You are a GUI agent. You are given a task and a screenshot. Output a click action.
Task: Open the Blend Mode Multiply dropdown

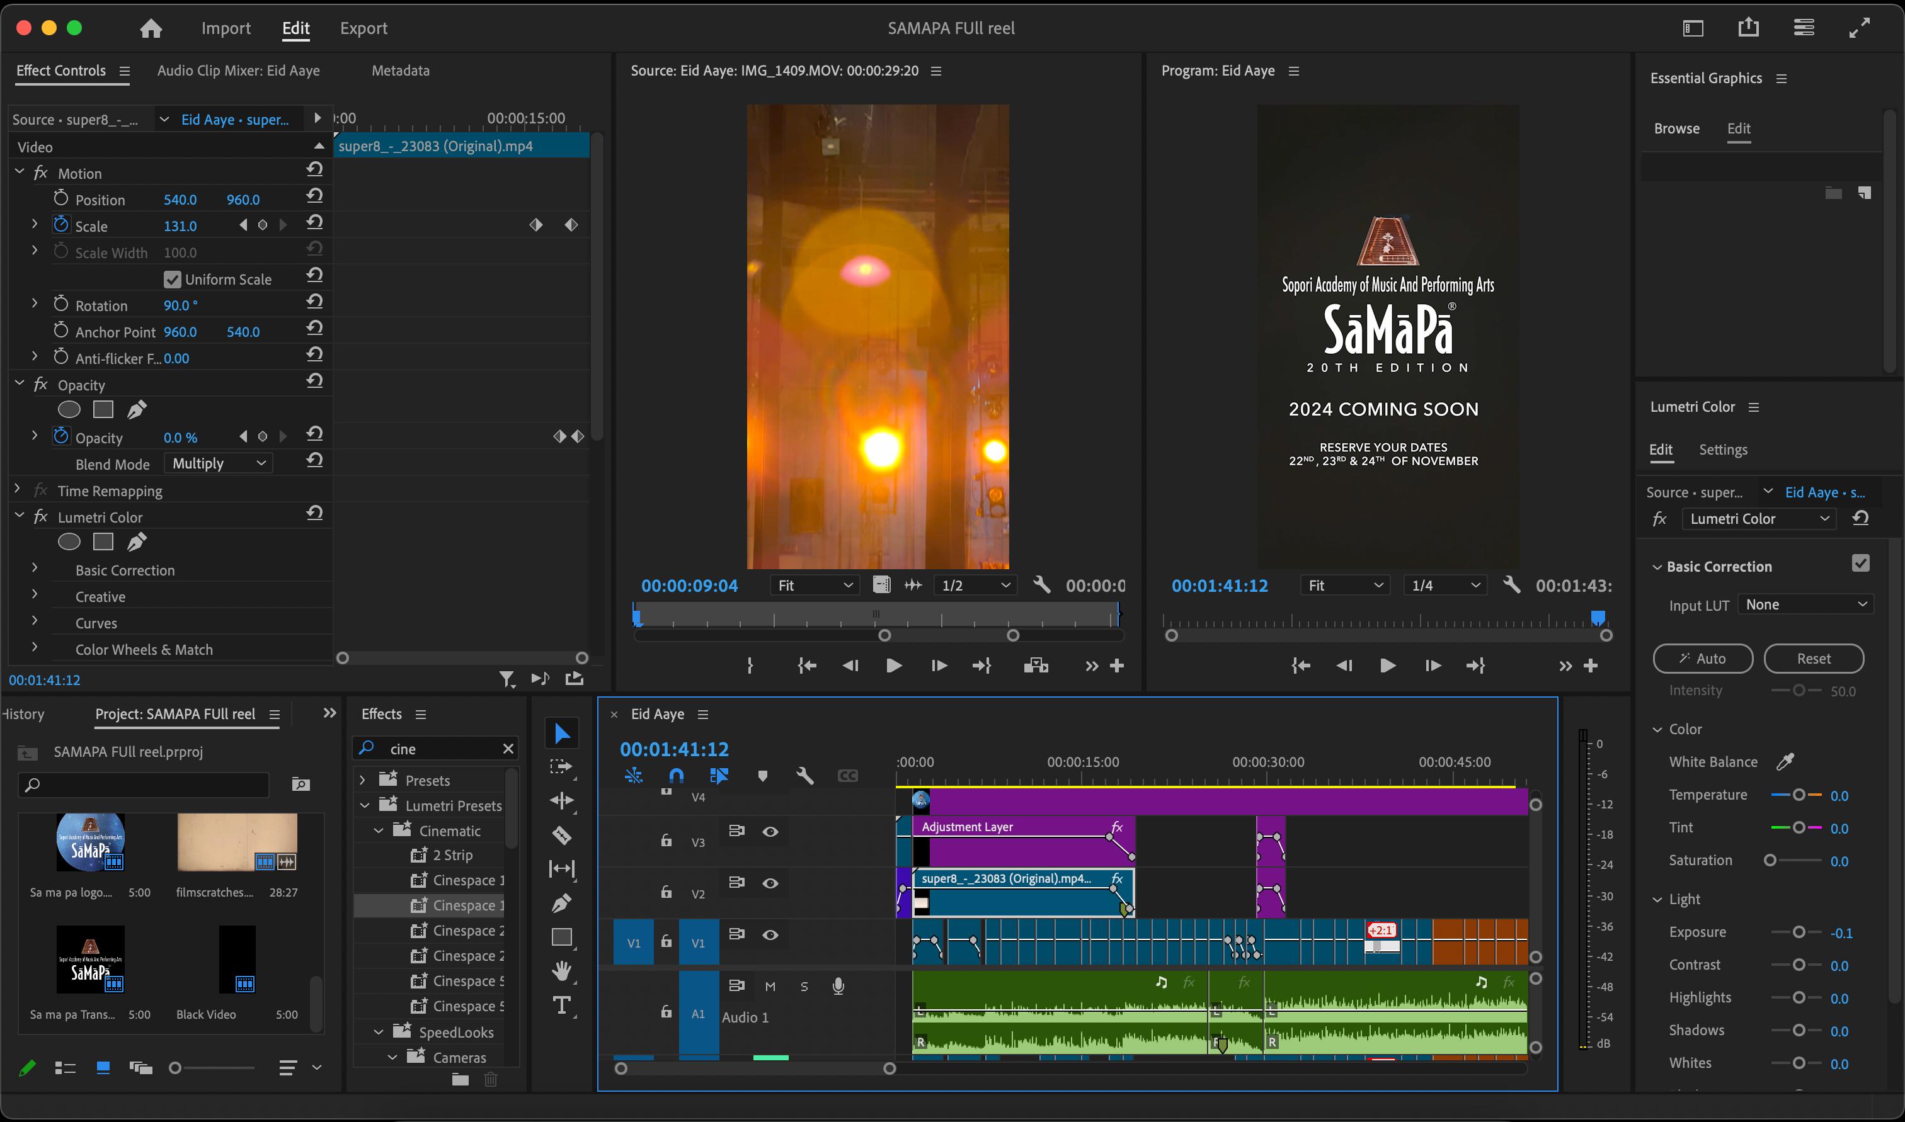[x=218, y=463]
